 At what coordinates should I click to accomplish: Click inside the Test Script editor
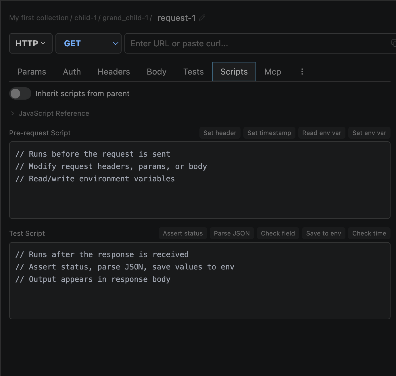click(200, 281)
